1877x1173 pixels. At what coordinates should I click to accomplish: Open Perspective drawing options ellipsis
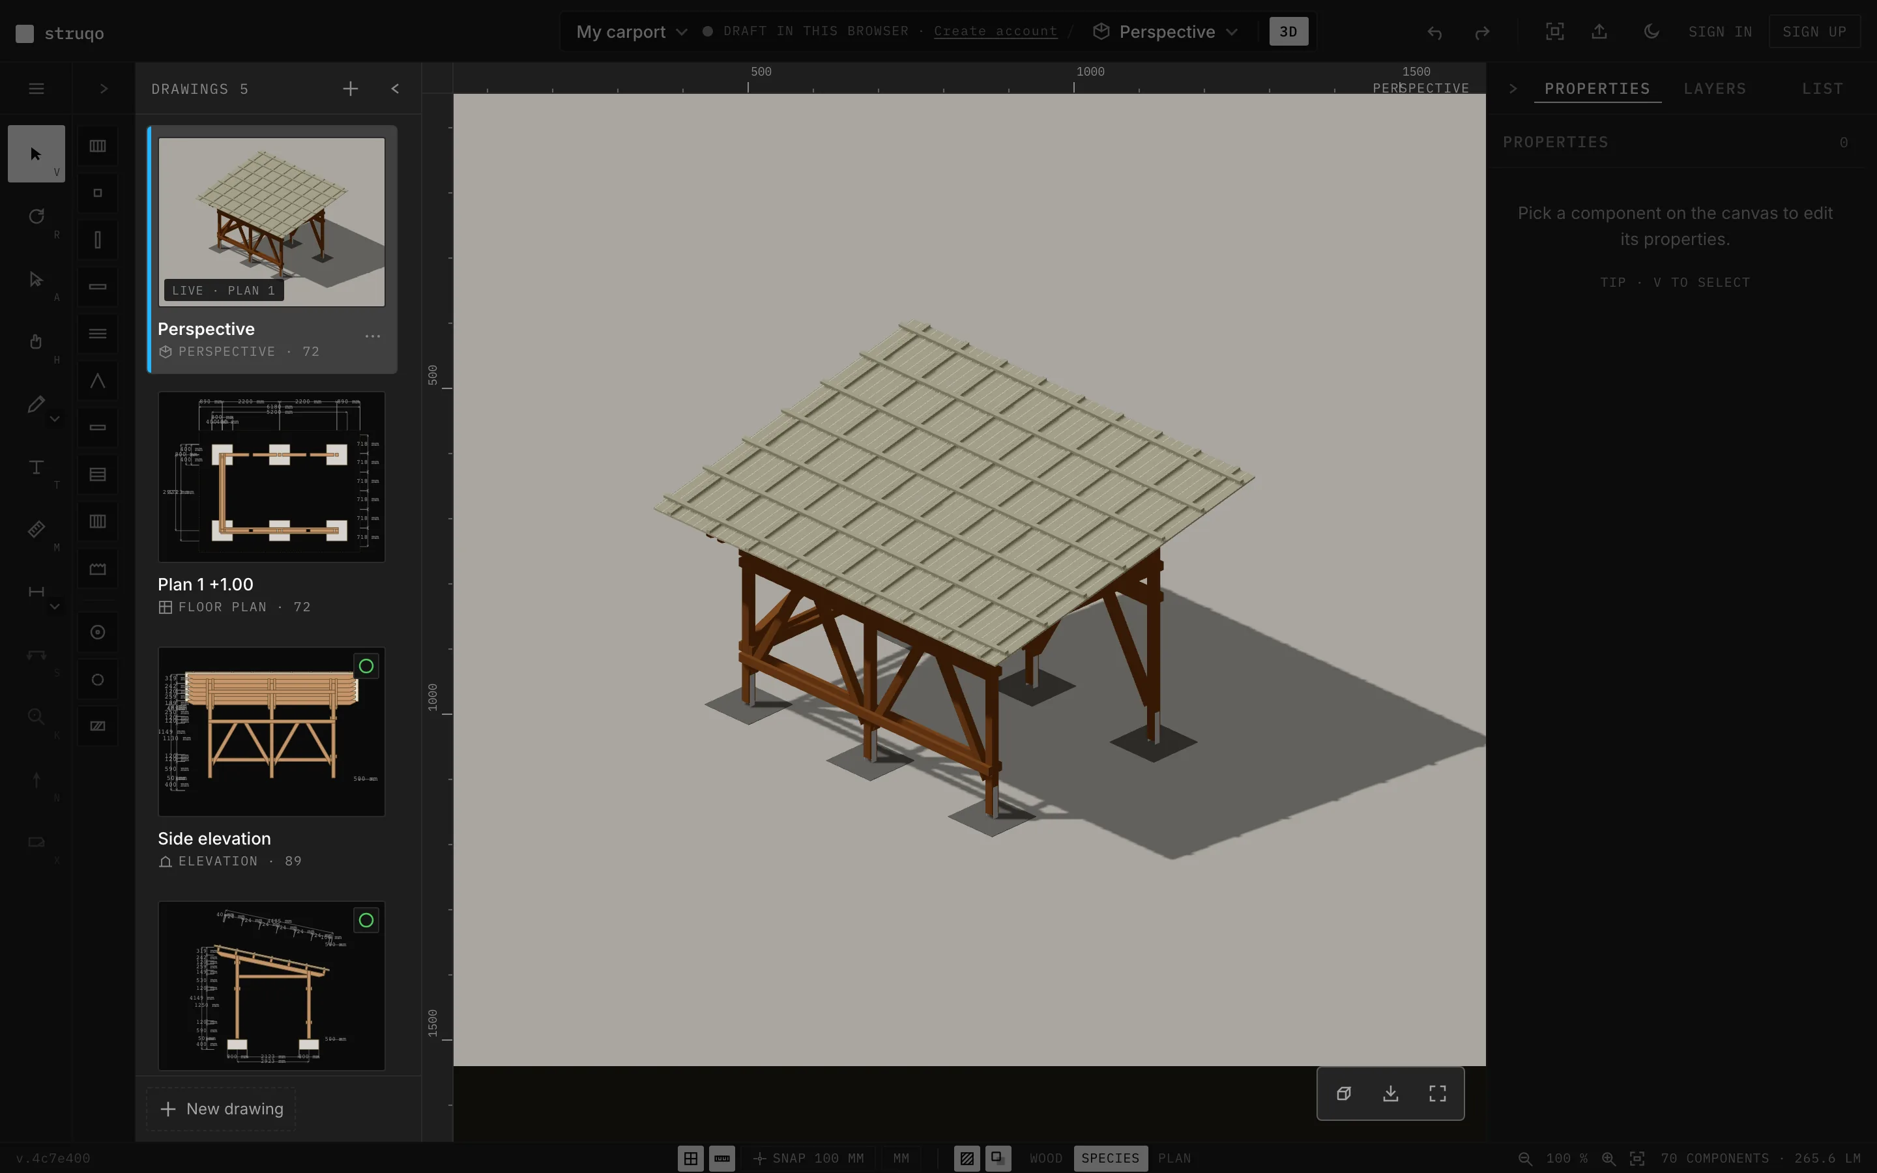[x=373, y=337]
